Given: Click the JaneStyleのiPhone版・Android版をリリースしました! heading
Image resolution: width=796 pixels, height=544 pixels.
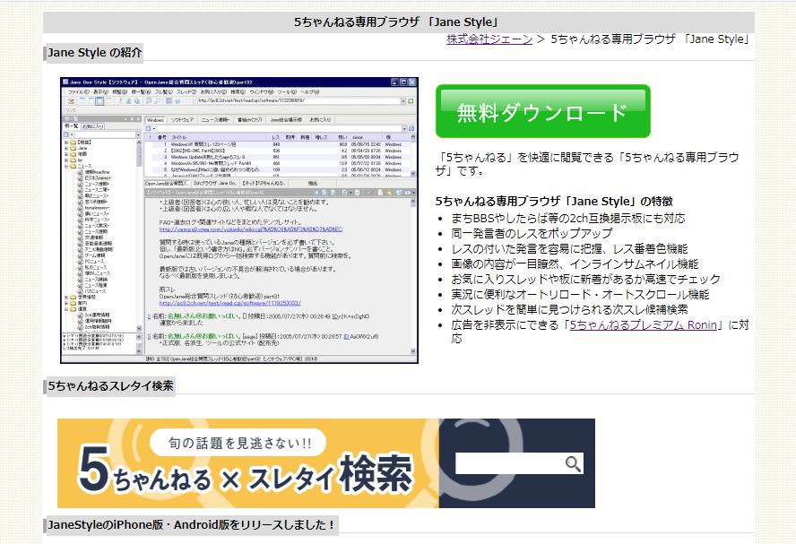Looking at the screenshot, I should click(192, 524).
